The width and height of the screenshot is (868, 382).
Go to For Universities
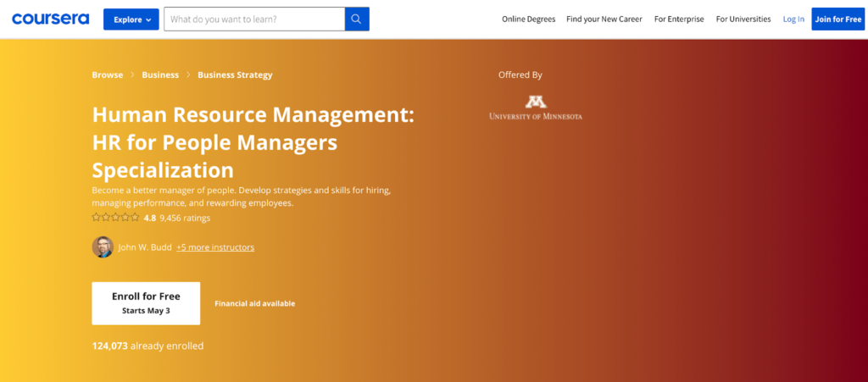pos(743,19)
